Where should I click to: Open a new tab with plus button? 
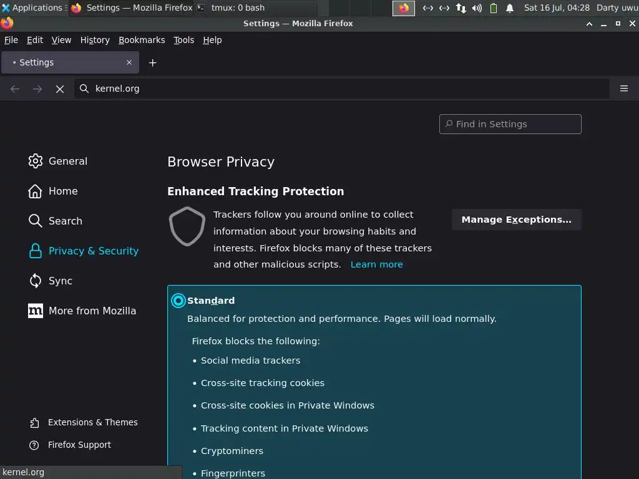(x=153, y=63)
